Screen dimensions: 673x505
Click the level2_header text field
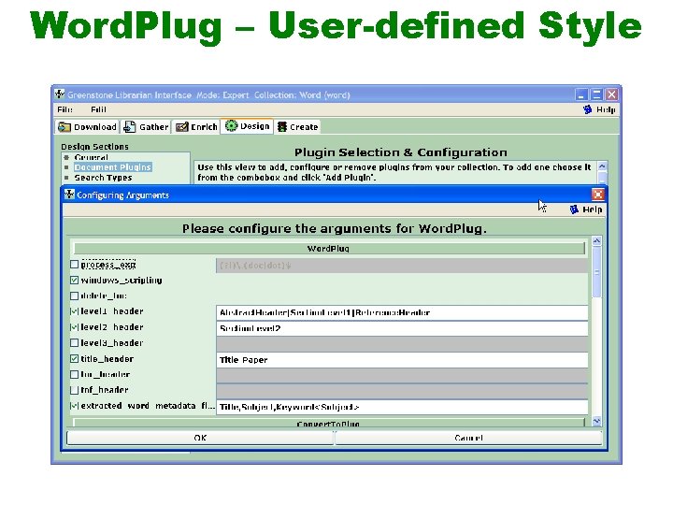(402, 328)
